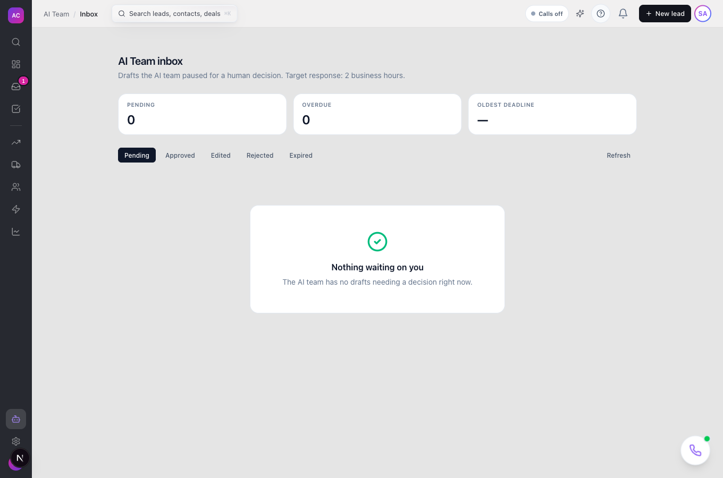The width and height of the screenshot is (723, 478).
Task: Switch to the Rejected tab
Action: pos(260,155)
